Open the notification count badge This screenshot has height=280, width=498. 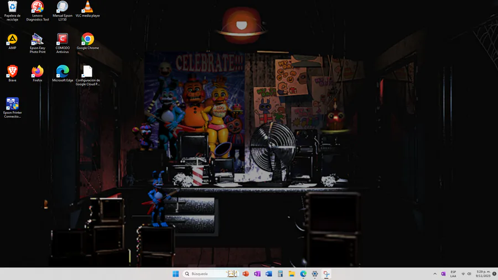494,274
